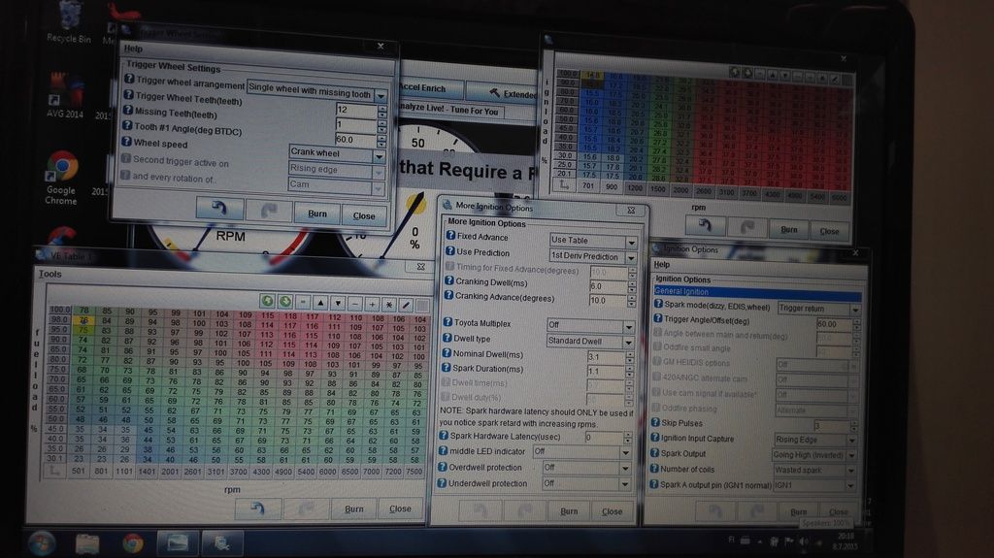Open help icon for Skip Pulses
Viewport: 994px width, 558px height.
655,422
